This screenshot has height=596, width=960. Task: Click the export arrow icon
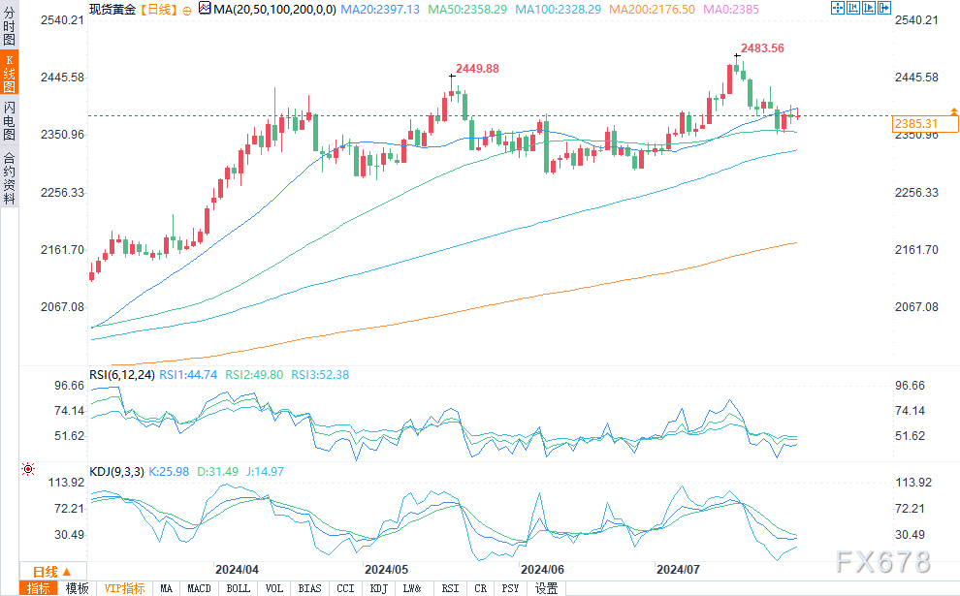[884, 8]
